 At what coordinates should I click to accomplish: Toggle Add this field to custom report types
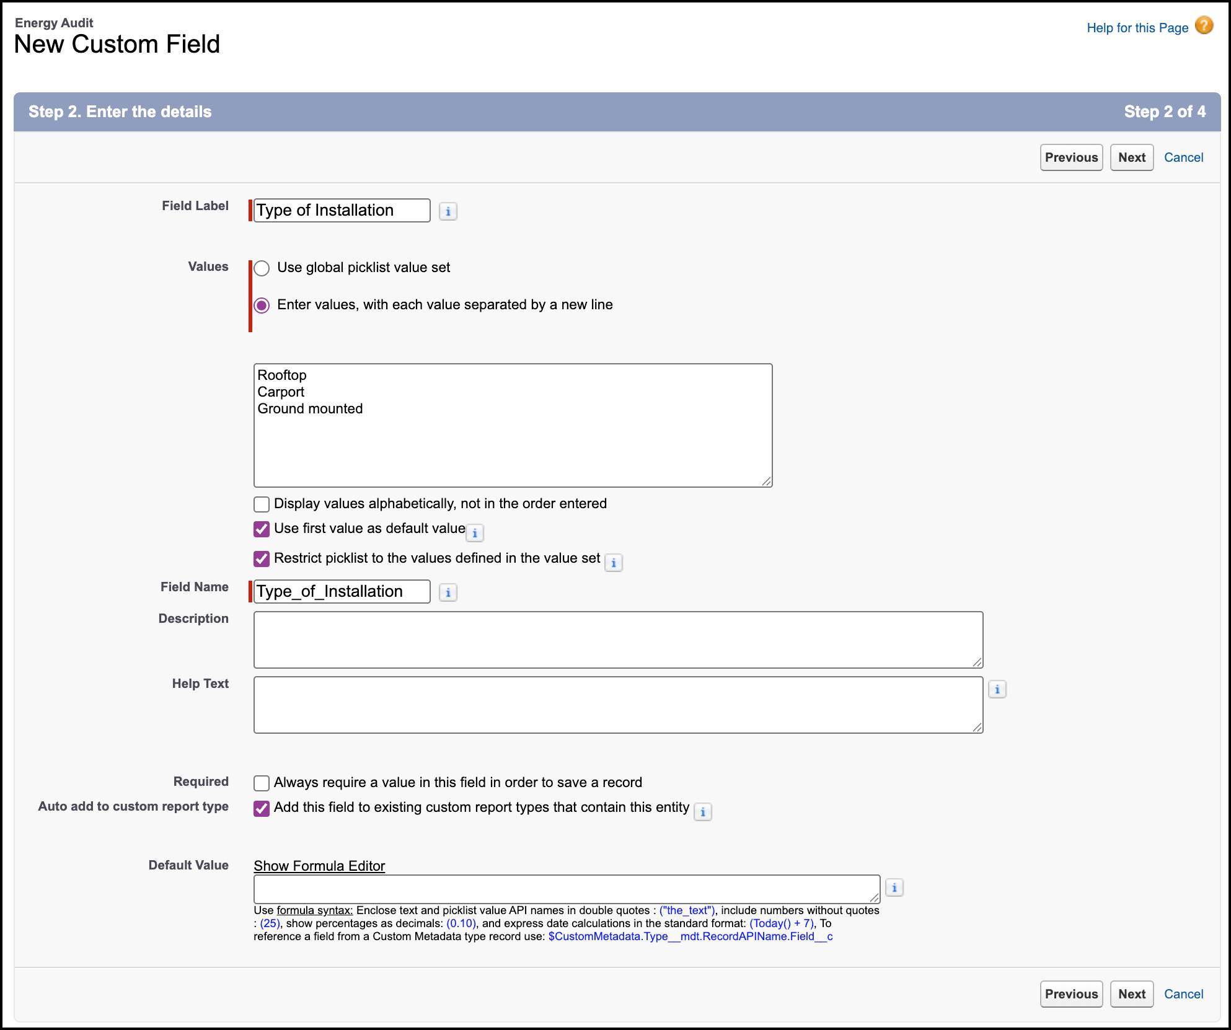click(x=262, y=808)
